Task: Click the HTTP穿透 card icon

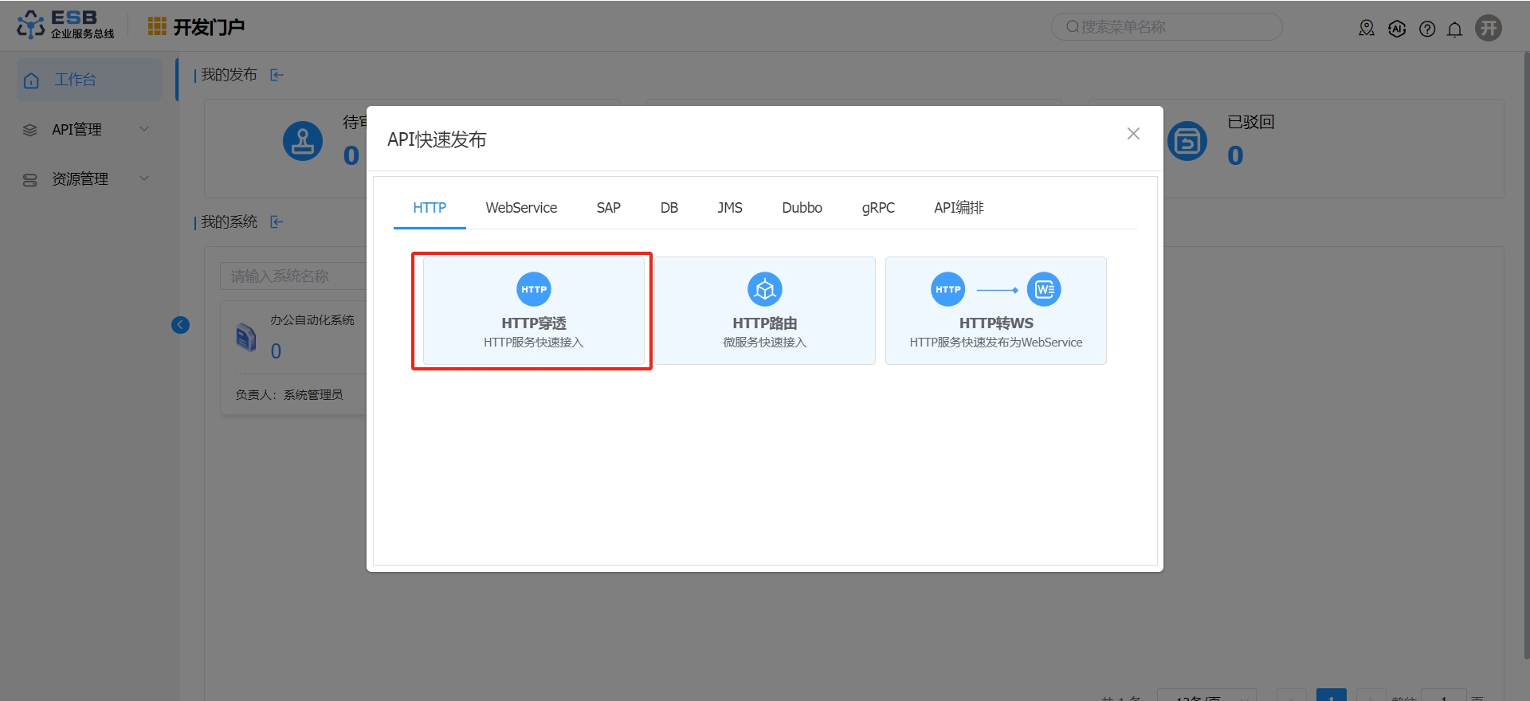Action: click(x=533, y=289)
